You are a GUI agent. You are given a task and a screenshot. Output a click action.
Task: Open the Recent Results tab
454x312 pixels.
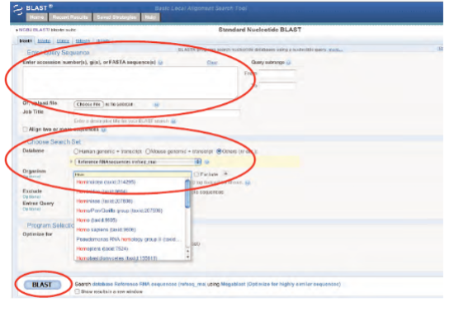click(70, 17)
